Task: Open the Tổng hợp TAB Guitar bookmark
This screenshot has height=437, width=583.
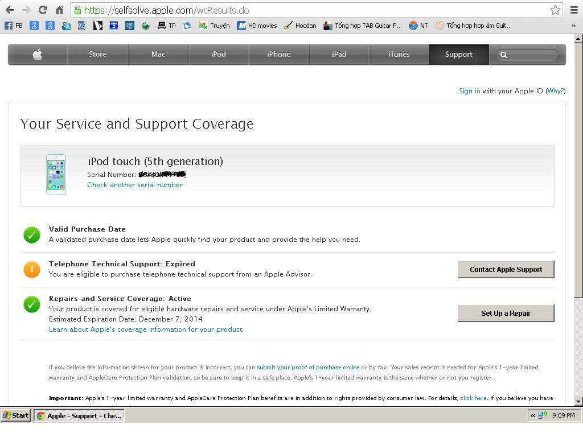Action: 363,26
